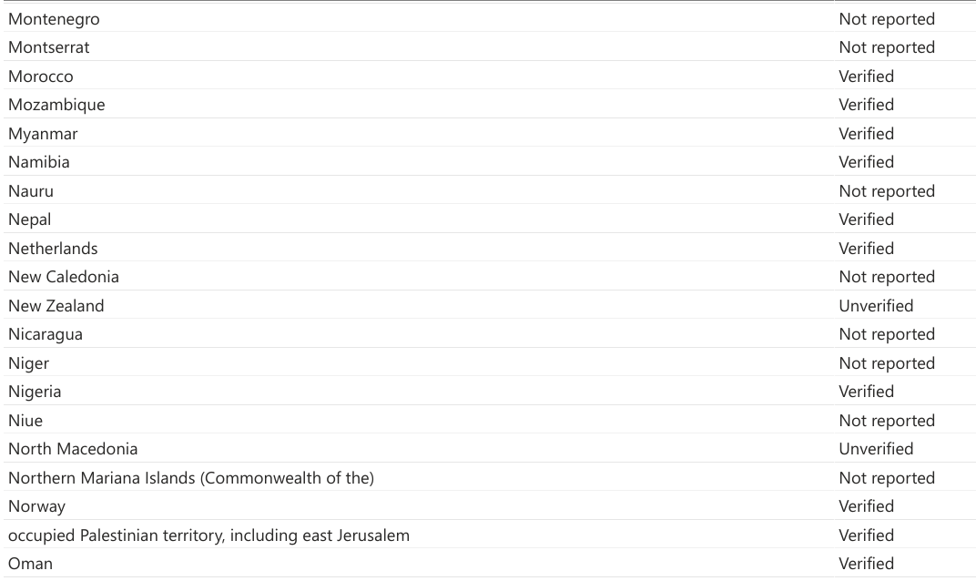Click Nauru's Not reported status
976x581 pixels.
[886, 191]
